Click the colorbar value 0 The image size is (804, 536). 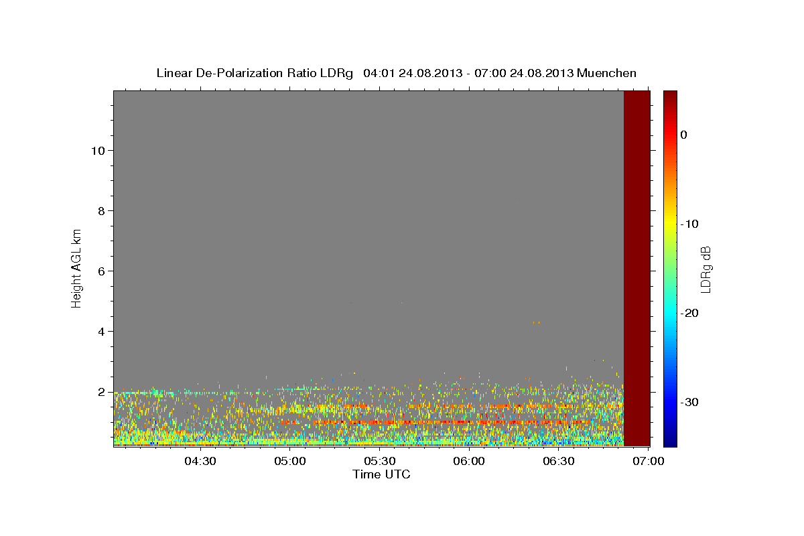684,135
